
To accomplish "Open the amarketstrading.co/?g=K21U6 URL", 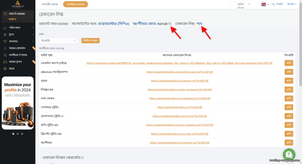I will pyautogui.click(x=180, y=107).
